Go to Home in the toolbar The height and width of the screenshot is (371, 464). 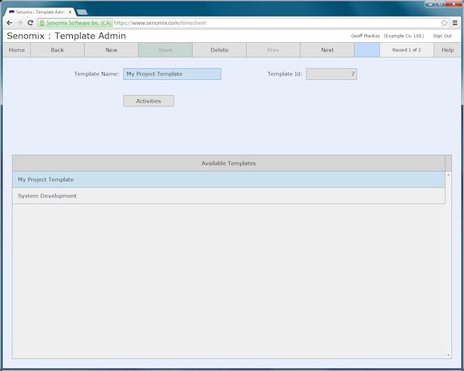coord(16,50)
